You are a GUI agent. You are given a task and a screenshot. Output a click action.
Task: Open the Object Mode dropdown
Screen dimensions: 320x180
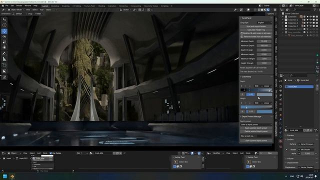(x=15, y=10)
